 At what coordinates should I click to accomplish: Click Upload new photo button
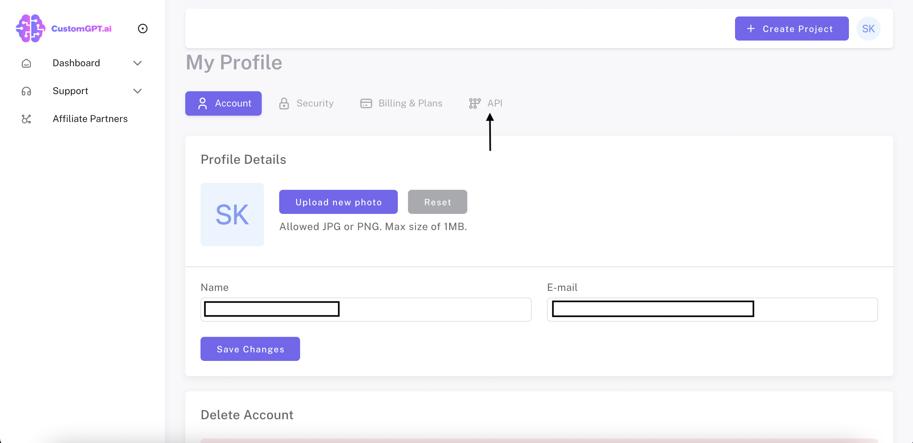pyautogui.click(x=338, y=202)
